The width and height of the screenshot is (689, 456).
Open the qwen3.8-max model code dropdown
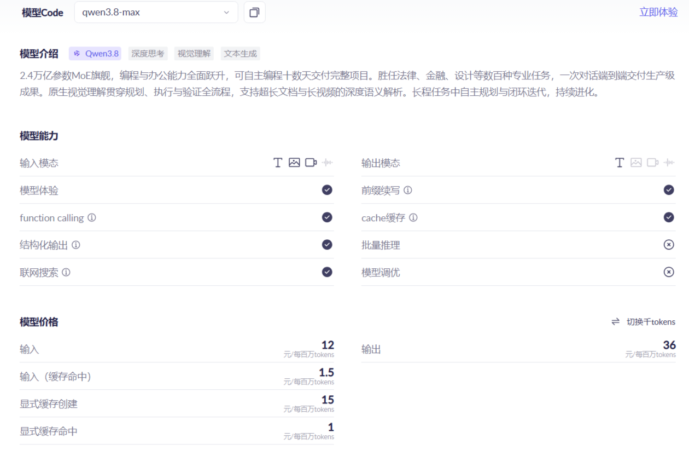(x=156, y=13)
